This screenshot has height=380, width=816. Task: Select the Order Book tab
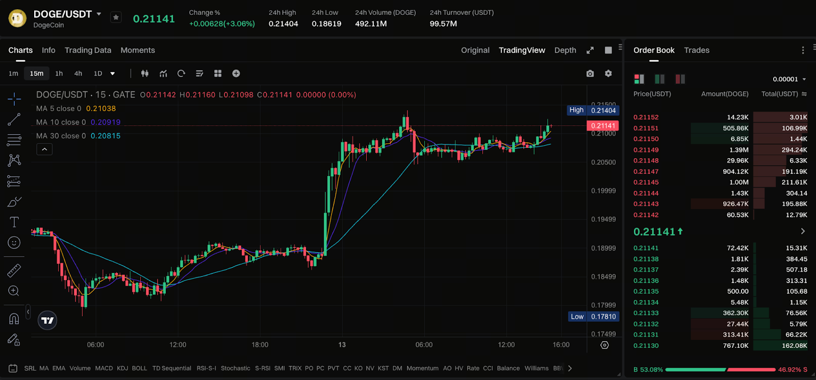pyautogui.click(x=654, y=50)
